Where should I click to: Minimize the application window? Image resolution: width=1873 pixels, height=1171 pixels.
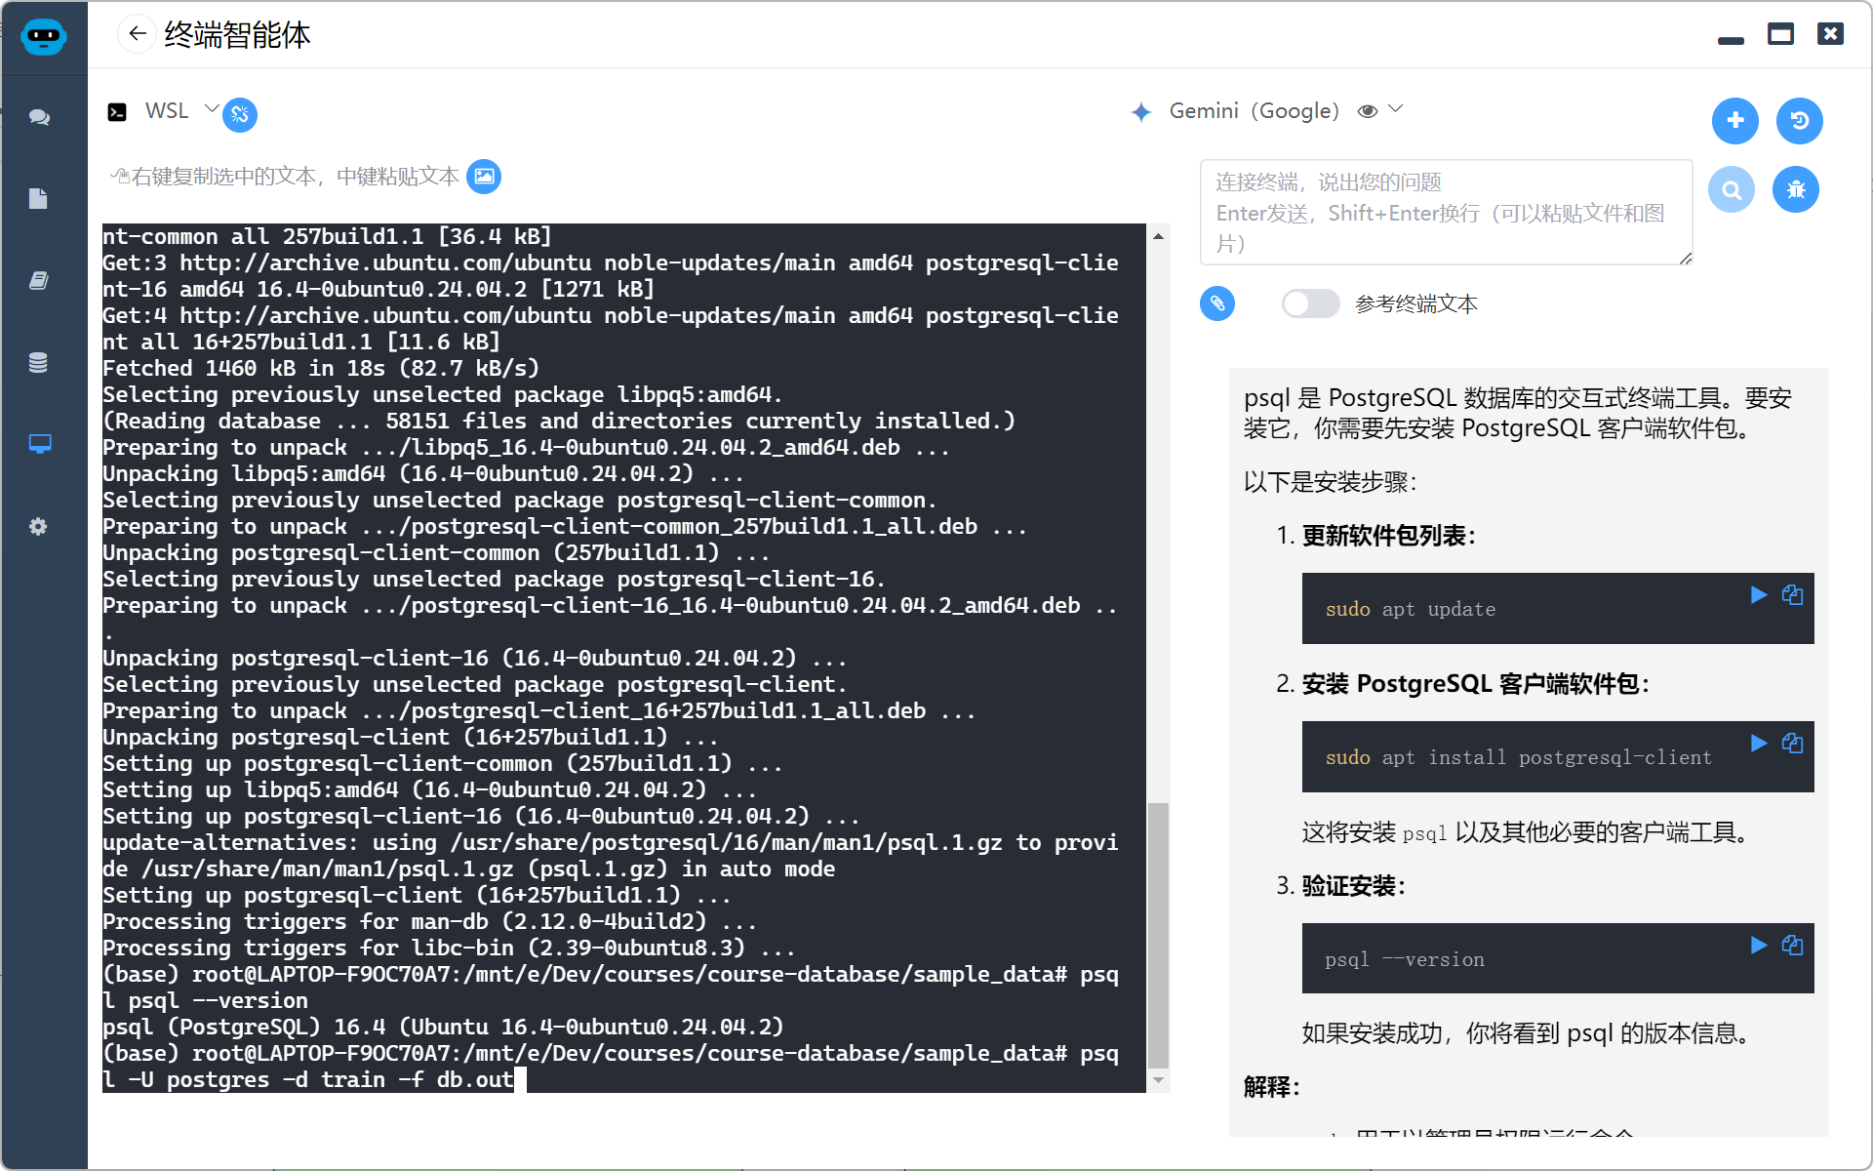coord(1732,40)
